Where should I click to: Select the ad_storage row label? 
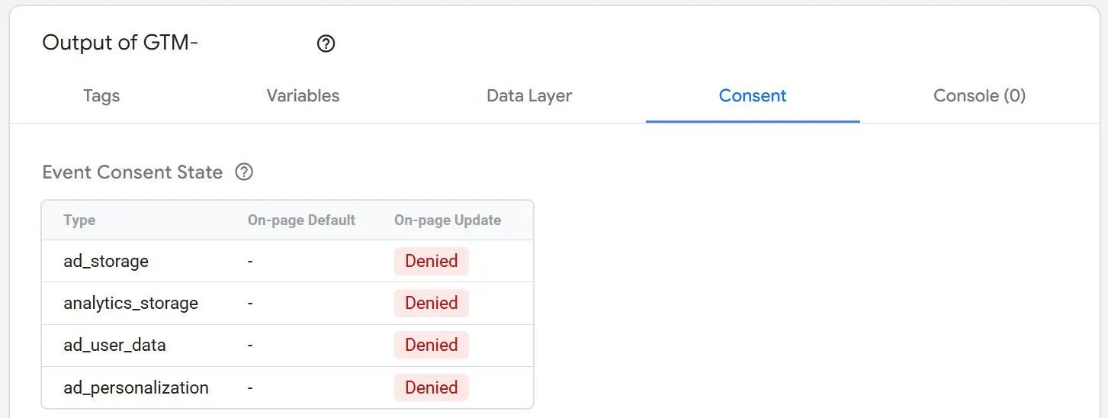tap(106, 261)
